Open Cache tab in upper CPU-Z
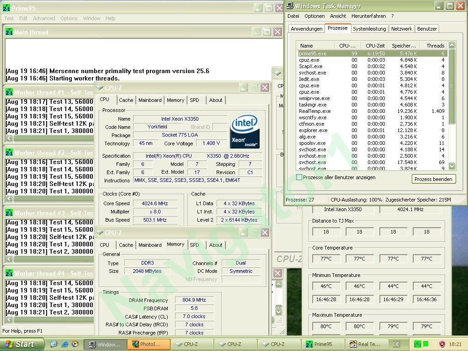Image resolution: width=468 pixels, height=351 pixels. pyautogui.click(x=126, y=100)
